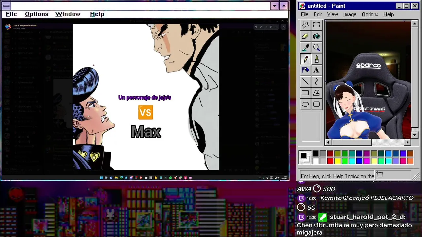Click stuart_harold_pot_2_d username in chat
Image resolution: width=422 pixels, height=237 pixels.
click(368, 217)
